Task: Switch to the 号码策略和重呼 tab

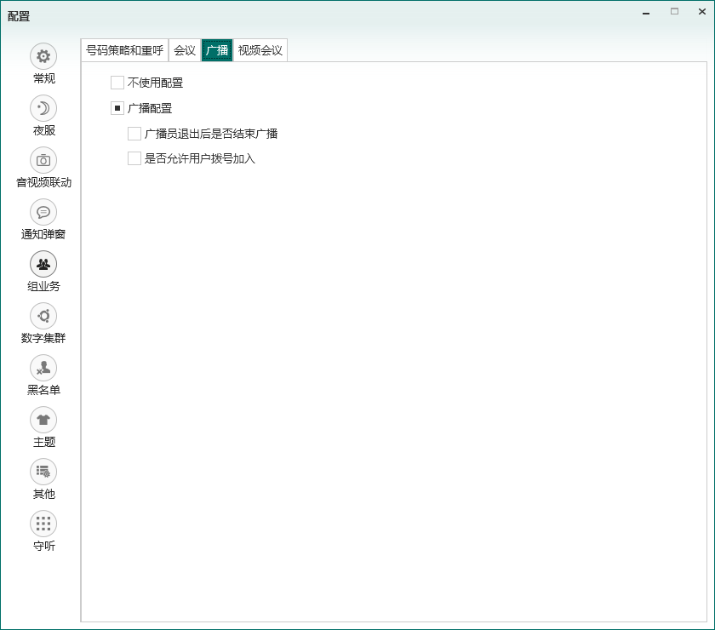Action: point(124,50)
